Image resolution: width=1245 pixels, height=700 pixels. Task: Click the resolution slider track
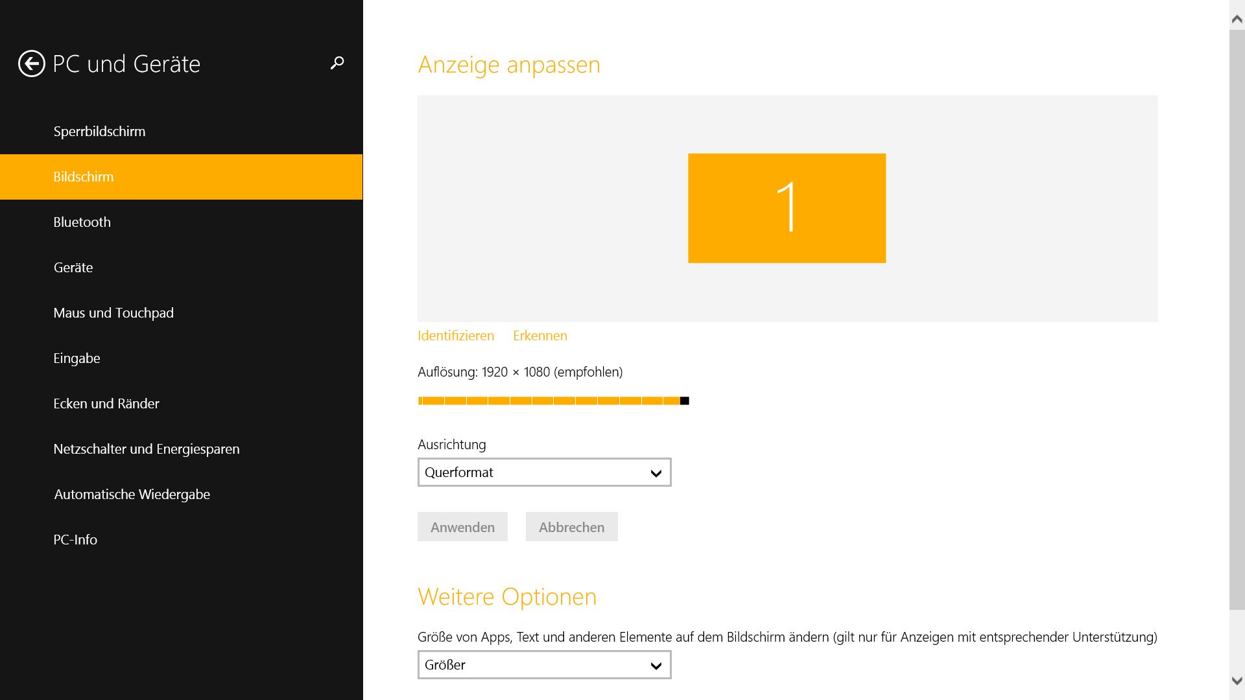point(551,401)
